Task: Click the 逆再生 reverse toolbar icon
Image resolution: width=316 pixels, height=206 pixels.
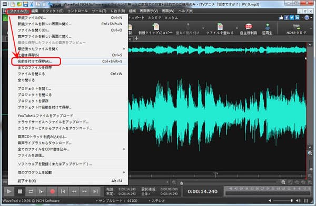Action: pos(267,29)
